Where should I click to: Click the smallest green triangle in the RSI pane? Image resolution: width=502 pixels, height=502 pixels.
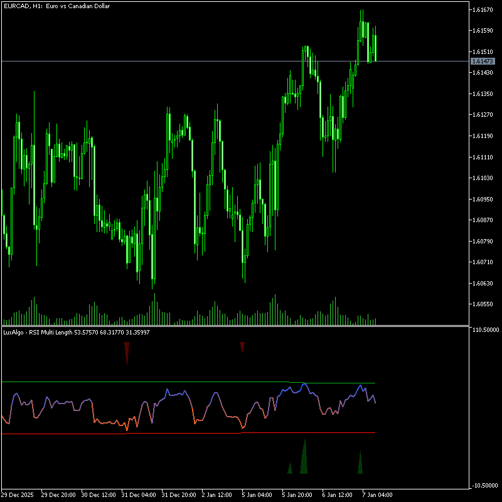pyautogui.click(x=290, y=468)
